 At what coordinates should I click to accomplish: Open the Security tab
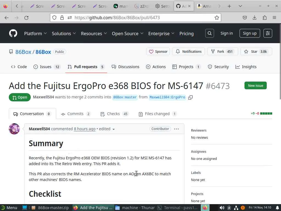(218, 67)
